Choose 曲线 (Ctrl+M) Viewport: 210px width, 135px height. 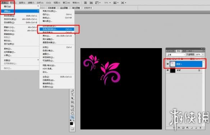pos(57,18)
